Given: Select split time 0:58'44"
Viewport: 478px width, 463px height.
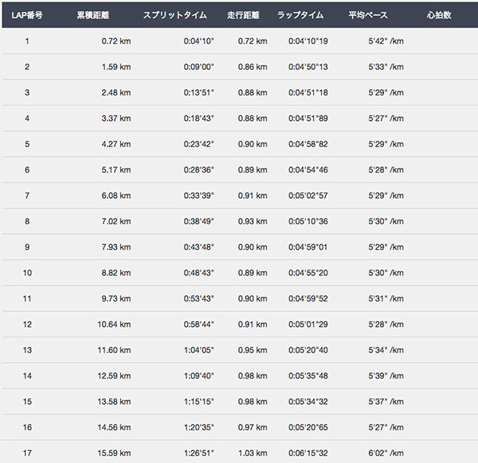Looking at the screenshot, I should point(198,325).
